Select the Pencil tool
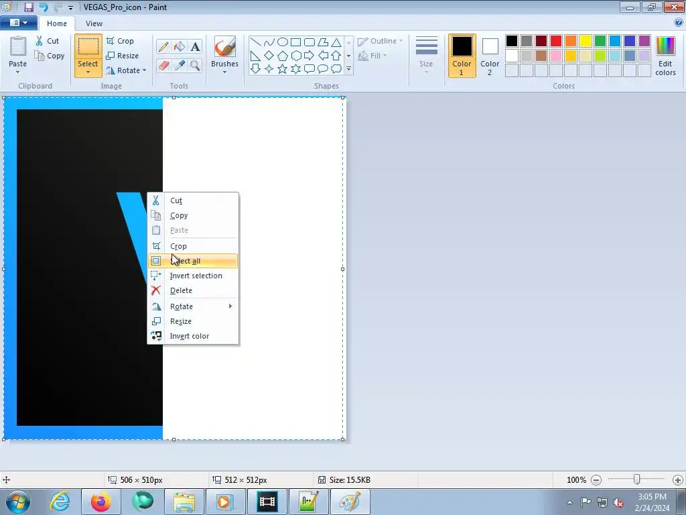The width and height of the screenshot is (686, 515). [163, 46]
